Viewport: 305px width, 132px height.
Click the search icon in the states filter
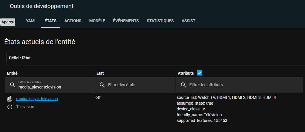click(102, 85)
